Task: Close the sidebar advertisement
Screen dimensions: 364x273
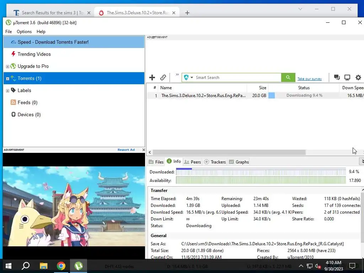Action: tap(144, 150)
